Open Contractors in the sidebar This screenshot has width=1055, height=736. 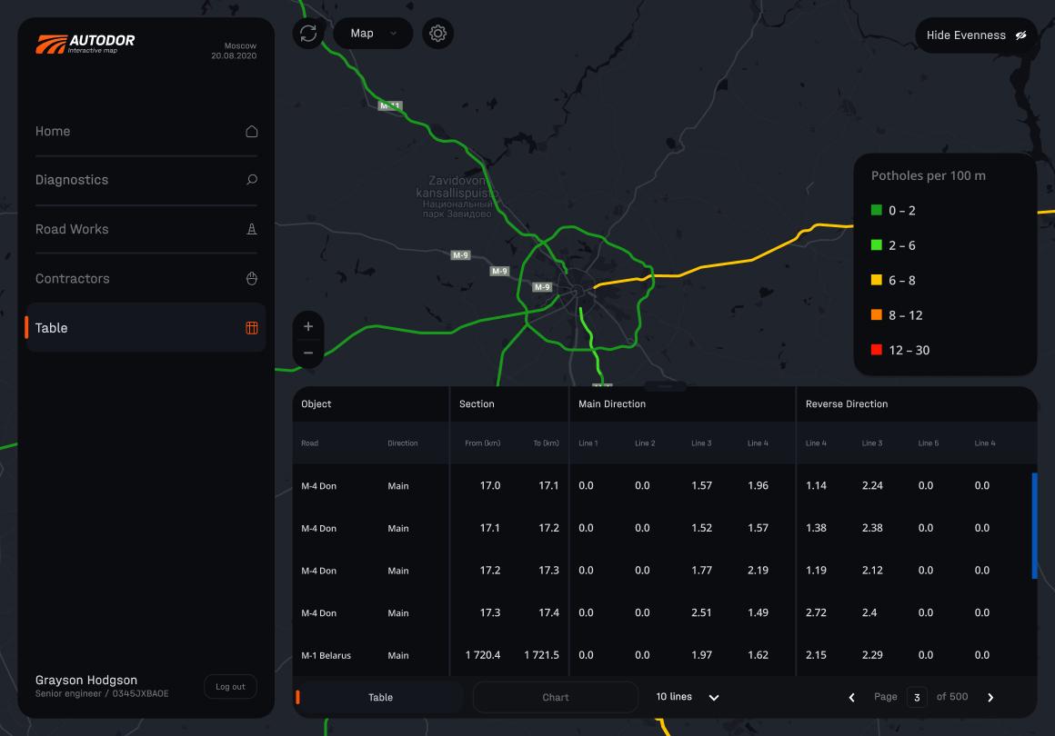pos(146,278)
